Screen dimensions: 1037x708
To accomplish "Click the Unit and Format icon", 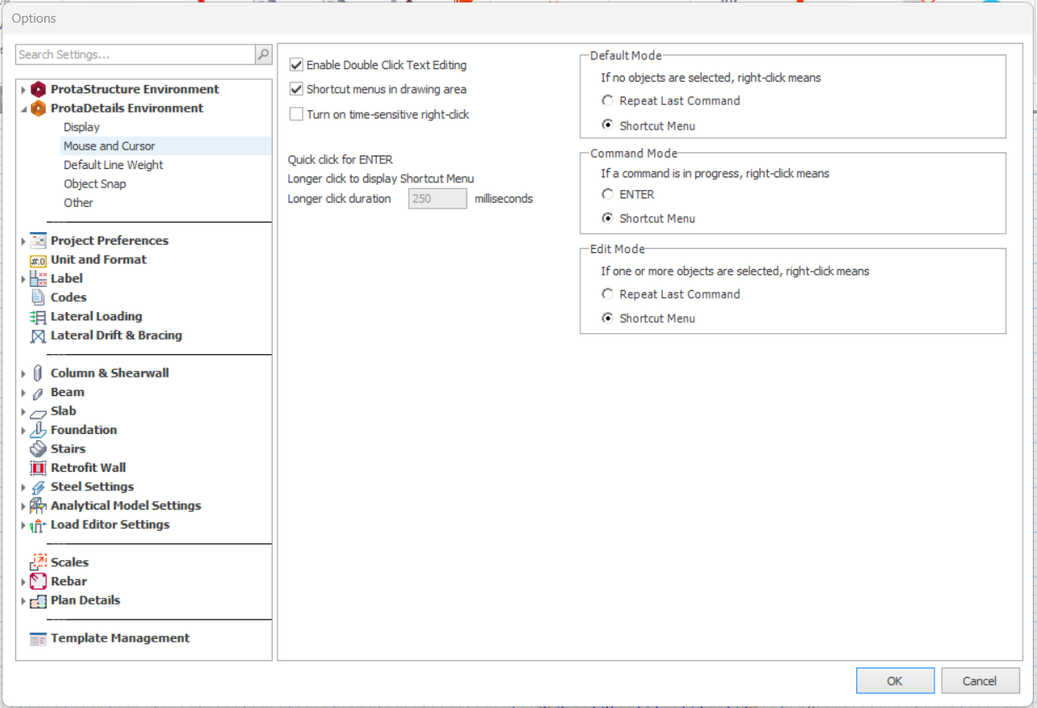I will 38,260.
